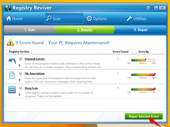Image resolution: width=170 pixels, height=127 pixels.
Task: Open help via the question mark icon
Action: click(148, 8)
